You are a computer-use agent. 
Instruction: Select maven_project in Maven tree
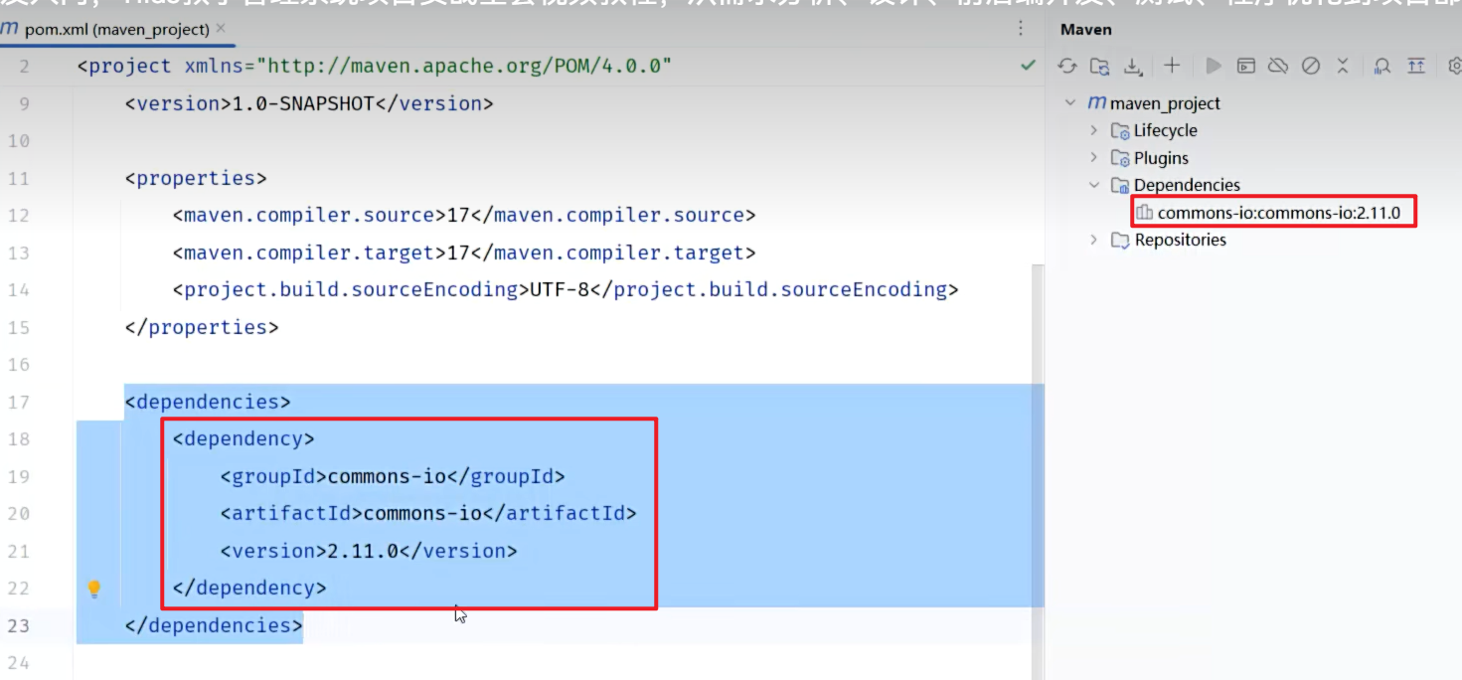[1165, 103]
